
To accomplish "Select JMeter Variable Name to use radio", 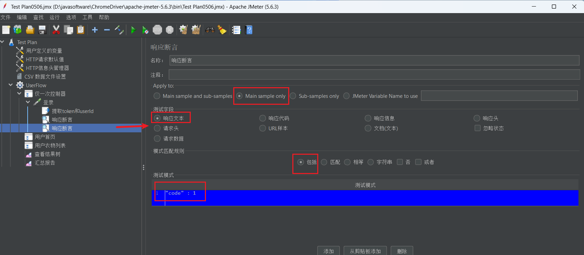I will [346, 96].
